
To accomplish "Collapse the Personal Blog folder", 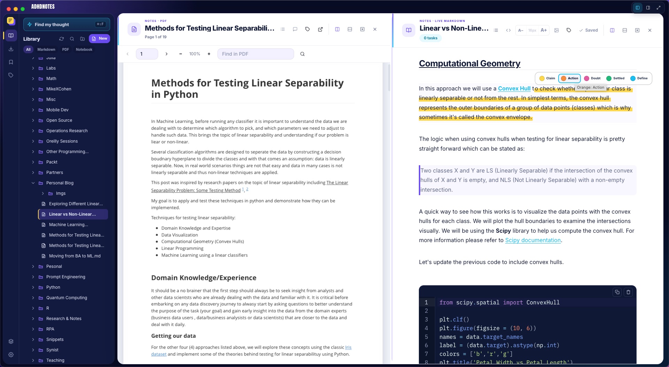I will point(33,183).
